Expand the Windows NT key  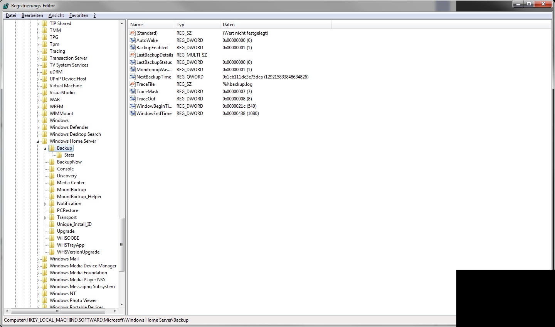tap(38, 294)
